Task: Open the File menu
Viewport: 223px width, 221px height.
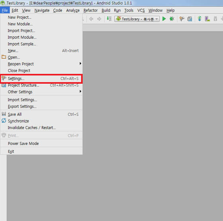Action: tap(5, 10)
